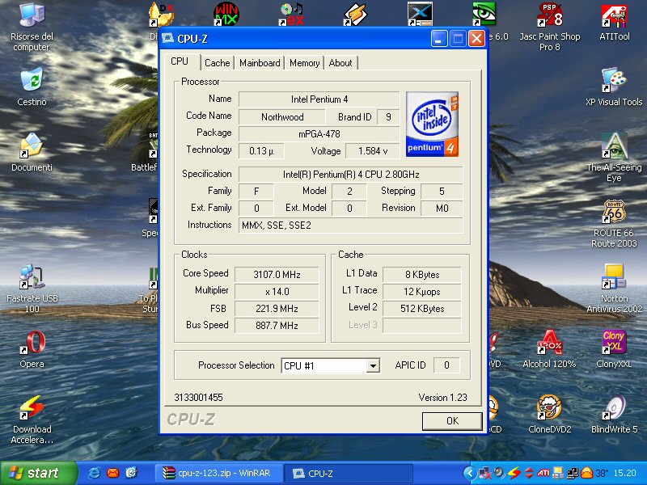Click the number '3133001455' at window bottom
This screenshot has height=485, width=647.
tap(198, 398)
